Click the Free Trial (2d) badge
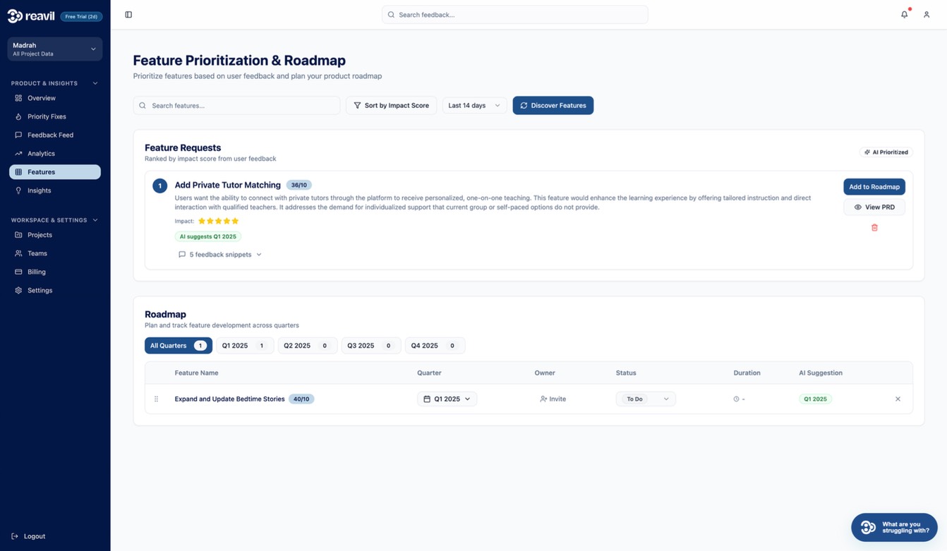Screen dimensions: 947x551 81,16
